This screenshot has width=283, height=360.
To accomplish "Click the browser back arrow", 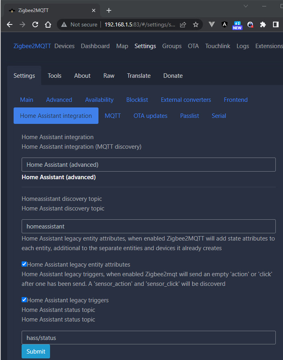I will [10, 24].
